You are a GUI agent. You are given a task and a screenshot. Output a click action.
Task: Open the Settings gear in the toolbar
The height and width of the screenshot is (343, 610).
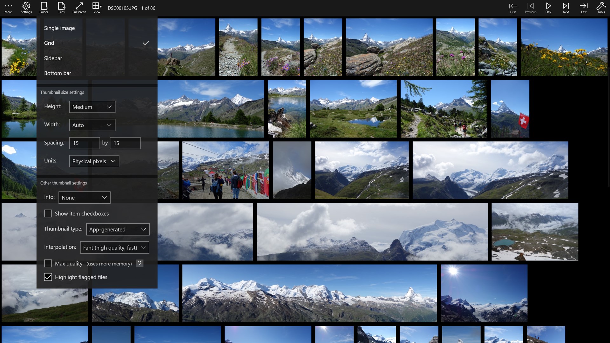click(x=26, y=8)
